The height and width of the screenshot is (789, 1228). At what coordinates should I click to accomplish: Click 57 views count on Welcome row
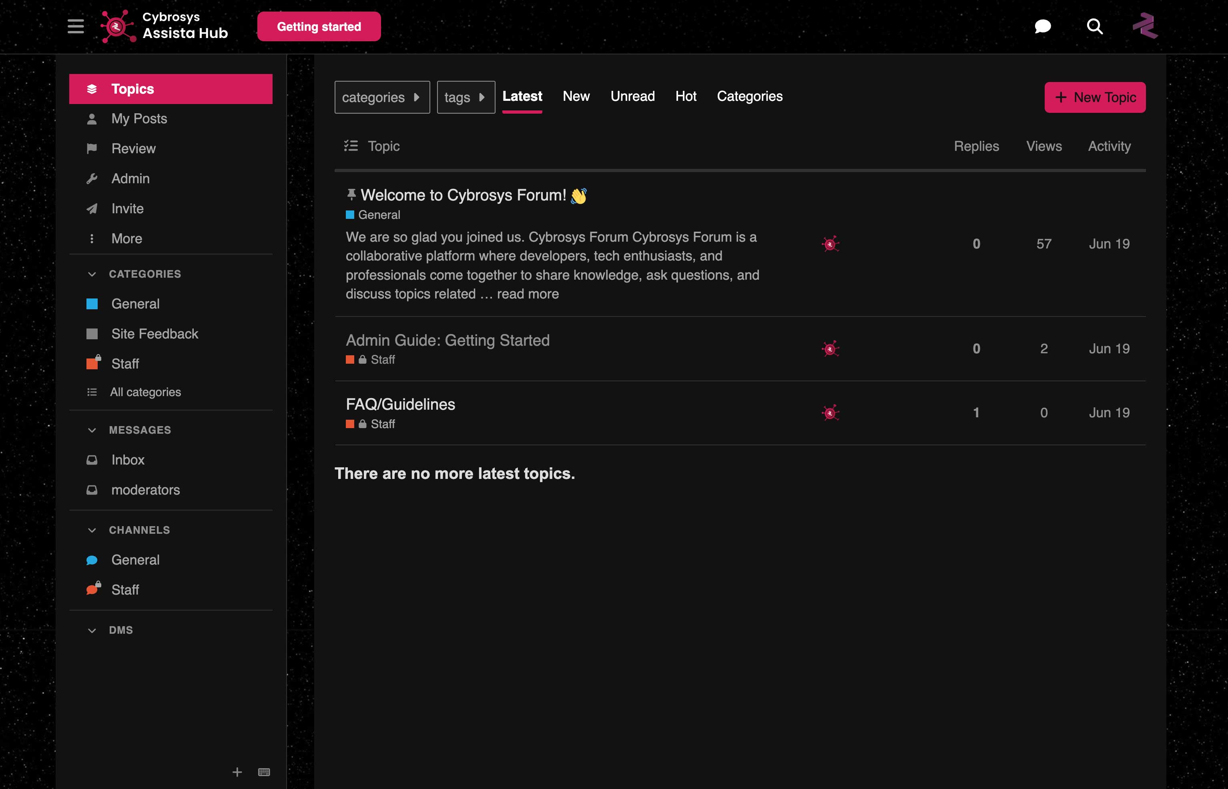point(1044,244)
